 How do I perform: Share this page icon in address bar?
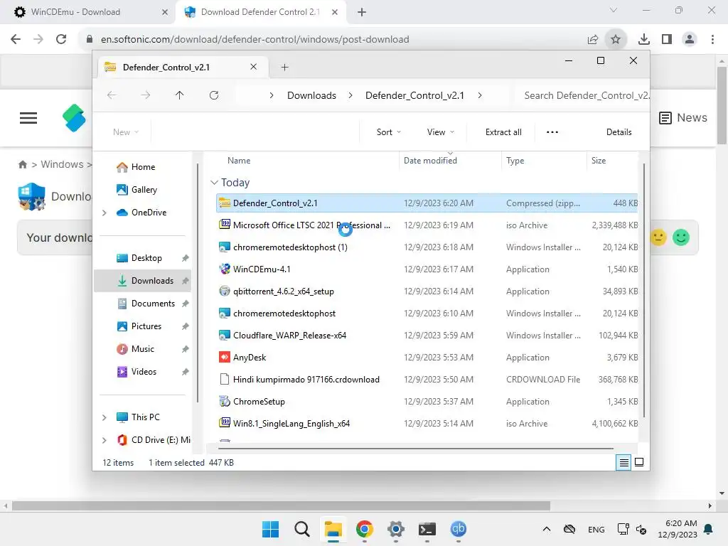pyautogui.click(x=593, y=40)
